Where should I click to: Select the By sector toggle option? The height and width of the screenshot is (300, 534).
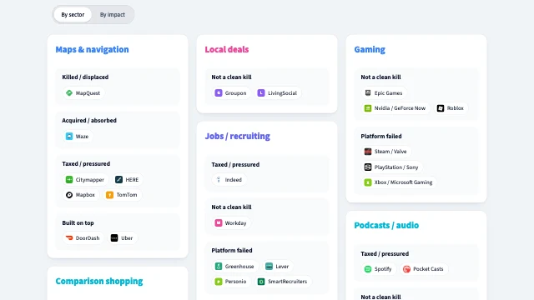[73, 15]
